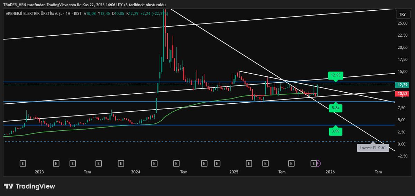Click the purple lightning event icon
Image resolution: width=415 pixels, height=196 pixels.
click(319, 163)
